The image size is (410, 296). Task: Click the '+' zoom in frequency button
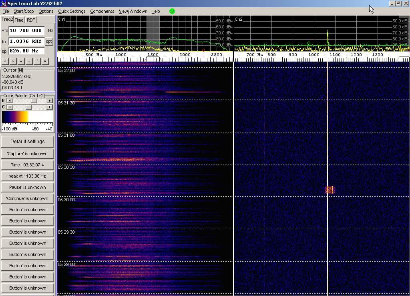coord(21,61)
